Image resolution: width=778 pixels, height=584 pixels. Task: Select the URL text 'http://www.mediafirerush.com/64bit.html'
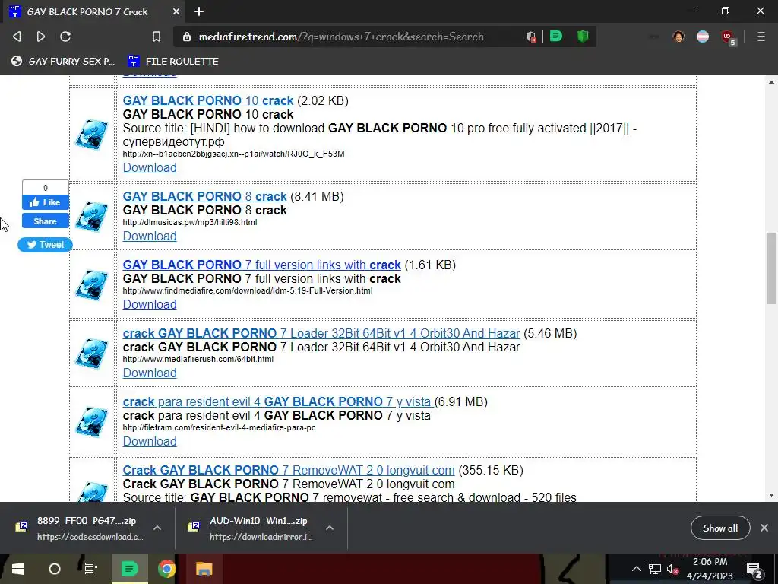tap(198, 359)
